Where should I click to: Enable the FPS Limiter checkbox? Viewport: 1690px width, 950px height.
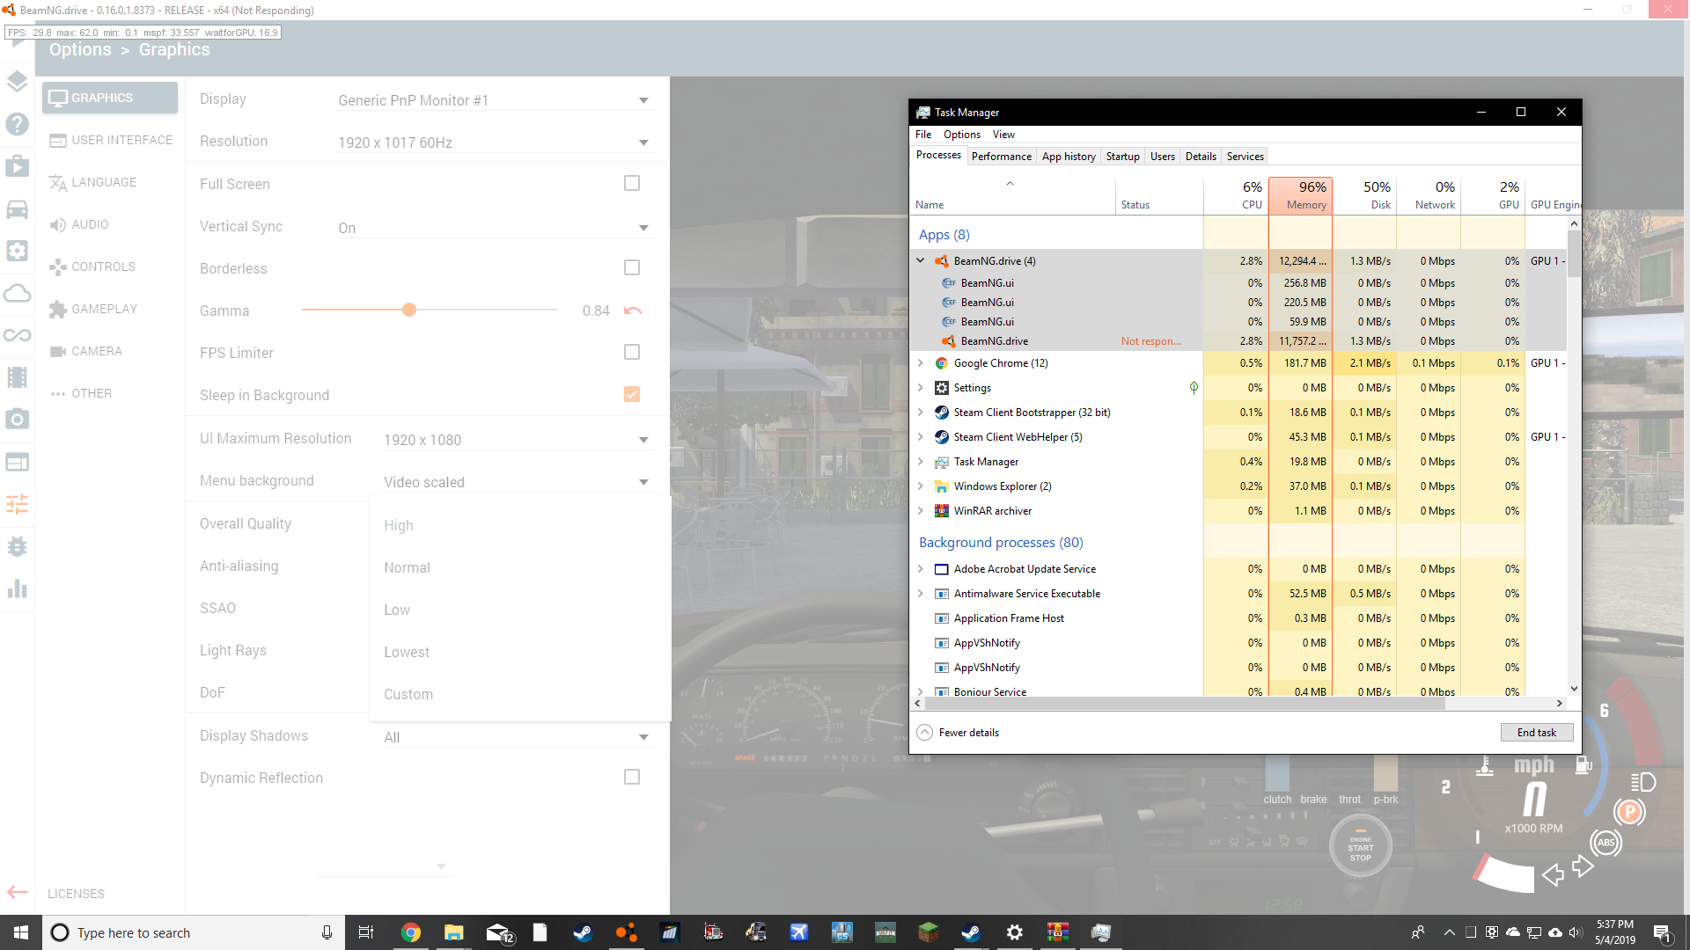click(x=632, y=352)
